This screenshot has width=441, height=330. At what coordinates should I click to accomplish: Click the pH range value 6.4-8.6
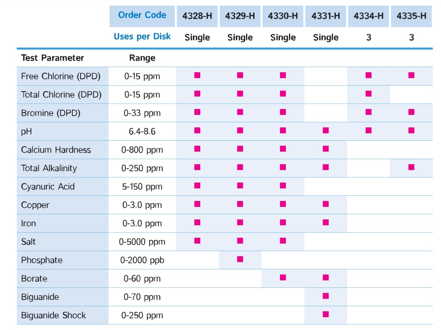point(142,132)
